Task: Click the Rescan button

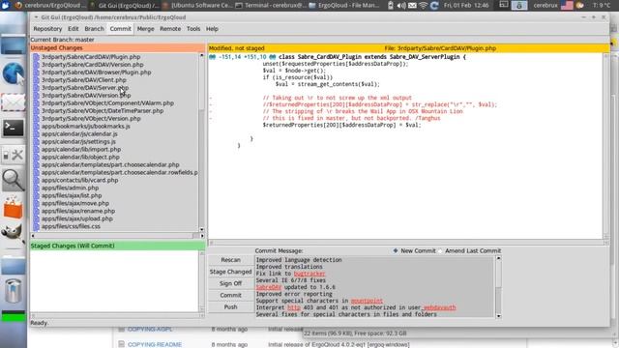Action: coord(230,260)
